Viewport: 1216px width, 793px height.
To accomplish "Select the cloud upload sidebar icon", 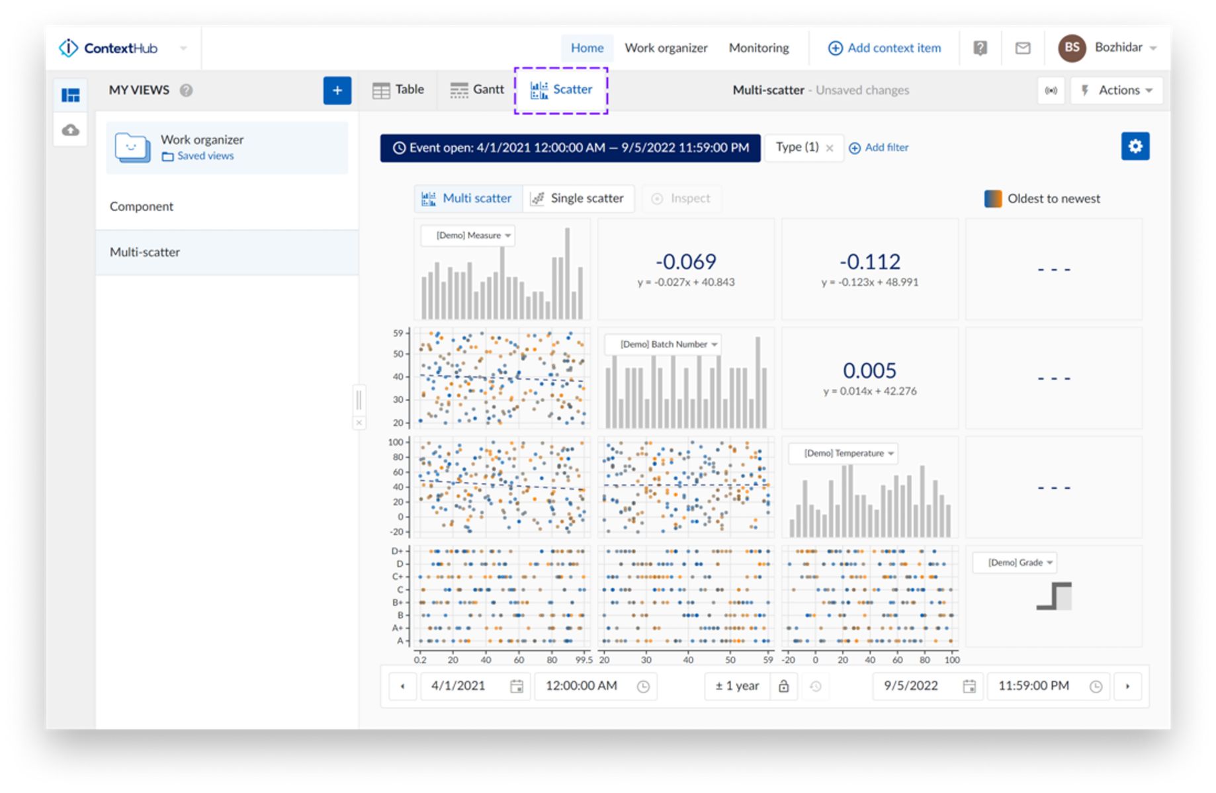I will pyautogui.click(x=71, y=130).
